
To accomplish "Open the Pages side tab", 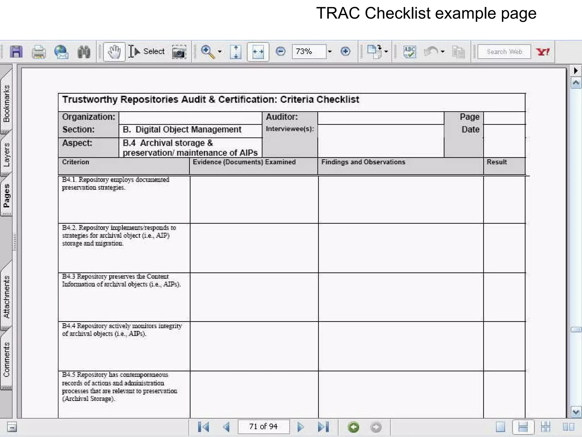I will pos(6,195).
